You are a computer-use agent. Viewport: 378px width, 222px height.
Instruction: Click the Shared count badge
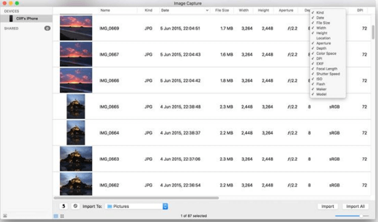click(x=47, y=28)
